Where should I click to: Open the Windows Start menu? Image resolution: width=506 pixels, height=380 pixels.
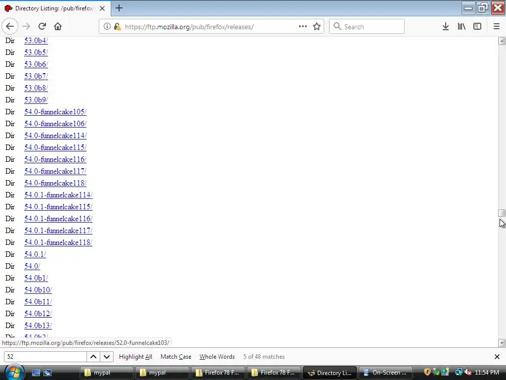coord(14,372)
